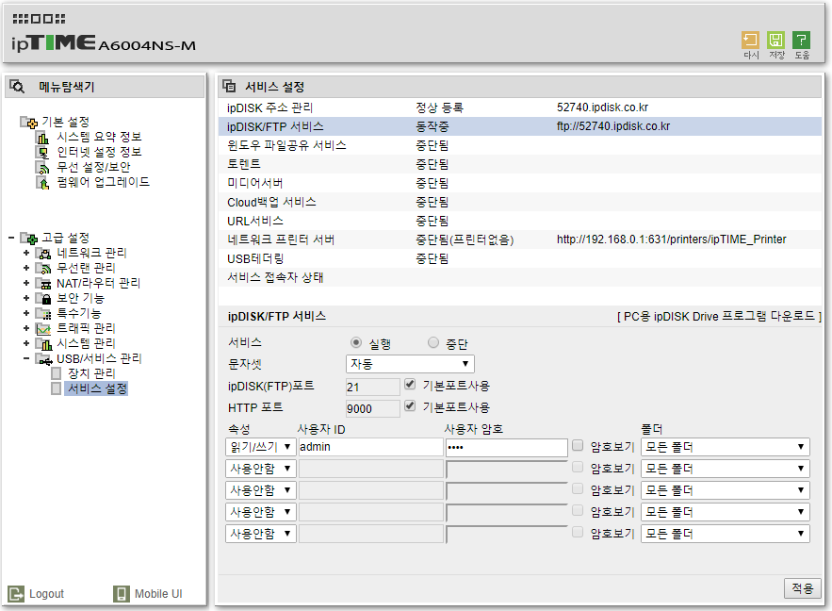Click the 메뉴탐색기 search icon
This screenshot has width=832, height=611.
17,87
